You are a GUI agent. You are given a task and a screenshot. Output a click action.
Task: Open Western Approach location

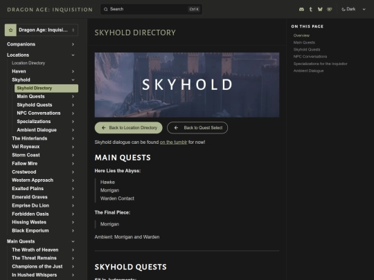coord(33,180)
